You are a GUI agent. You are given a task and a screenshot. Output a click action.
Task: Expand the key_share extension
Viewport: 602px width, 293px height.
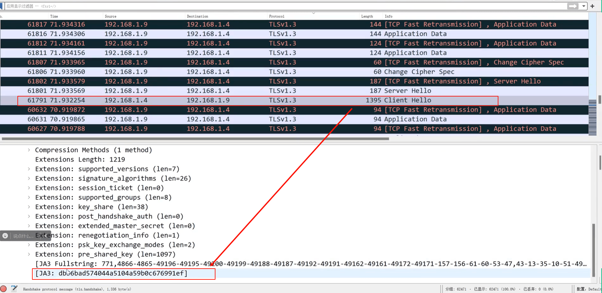tap(29, 207)
